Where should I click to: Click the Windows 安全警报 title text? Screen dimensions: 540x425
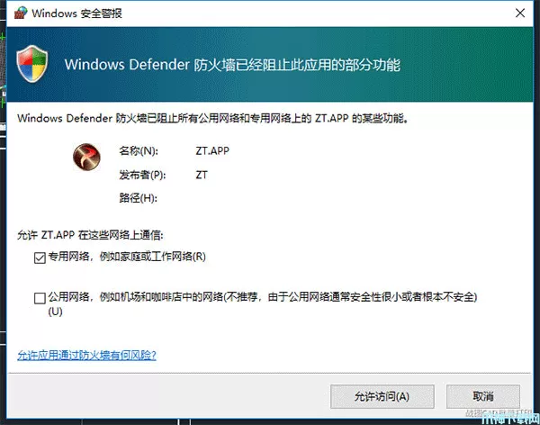(76, 14)
